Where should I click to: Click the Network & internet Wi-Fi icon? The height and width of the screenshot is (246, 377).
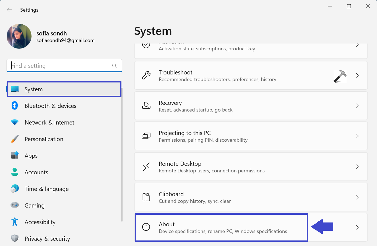pyautogui.click(x=15, y=122)
